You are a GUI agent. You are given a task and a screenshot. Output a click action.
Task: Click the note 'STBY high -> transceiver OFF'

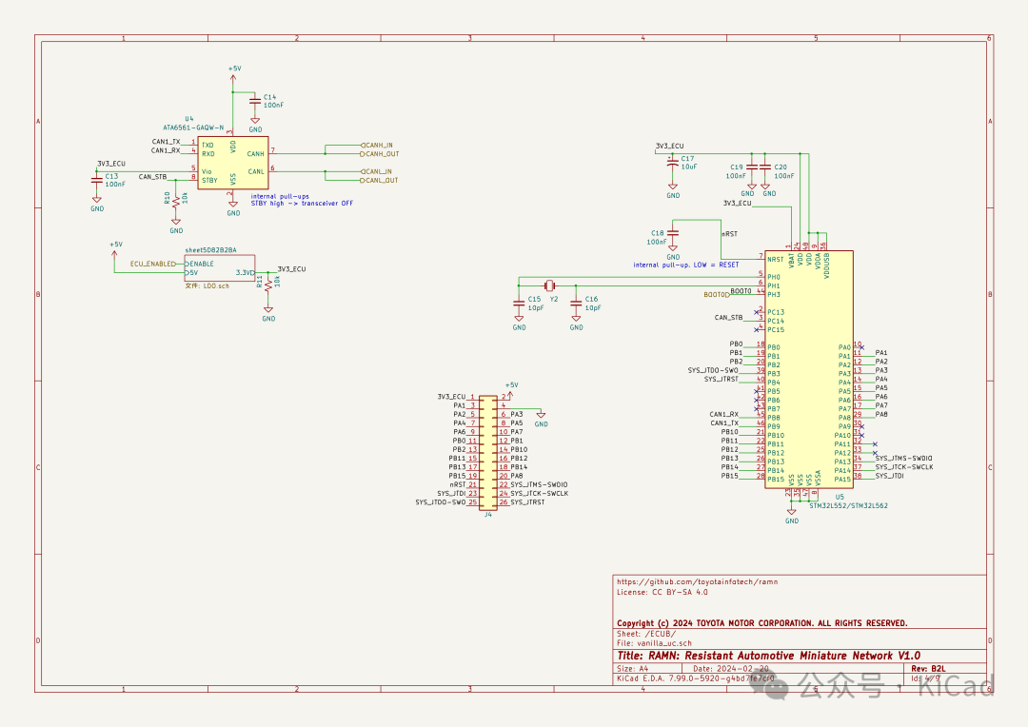302,204
